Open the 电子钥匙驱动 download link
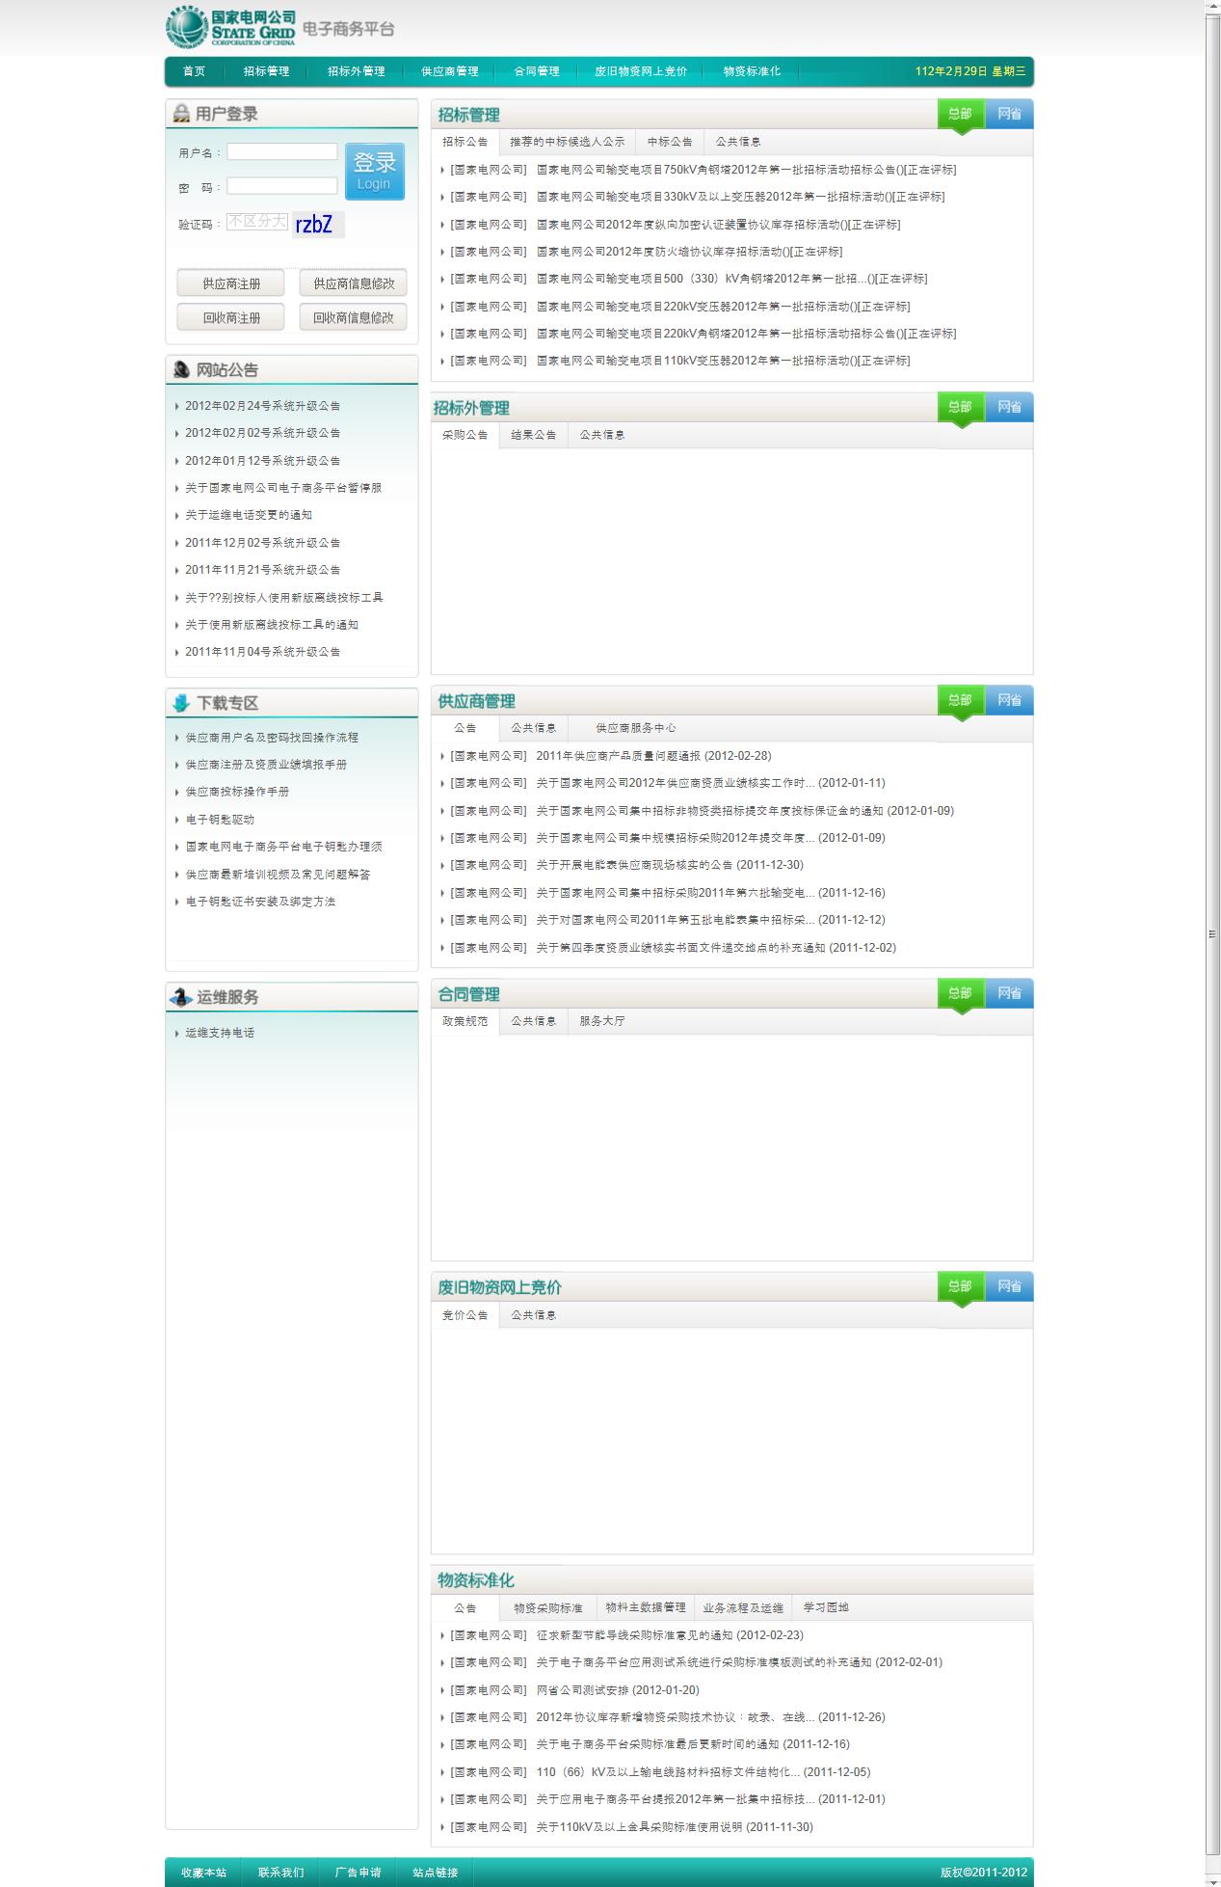 tap(220, 820)
